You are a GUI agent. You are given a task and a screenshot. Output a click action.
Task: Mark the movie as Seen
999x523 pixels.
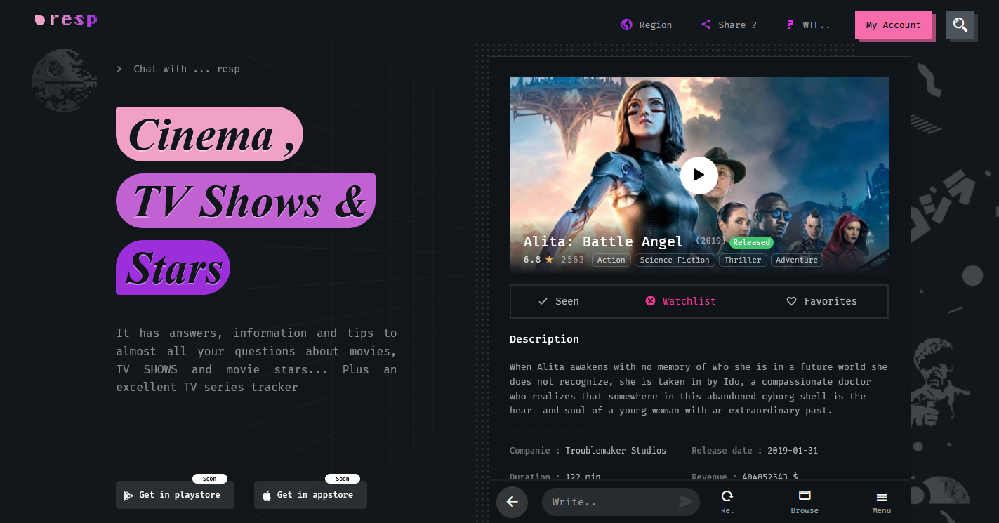(x=559, y=301)
